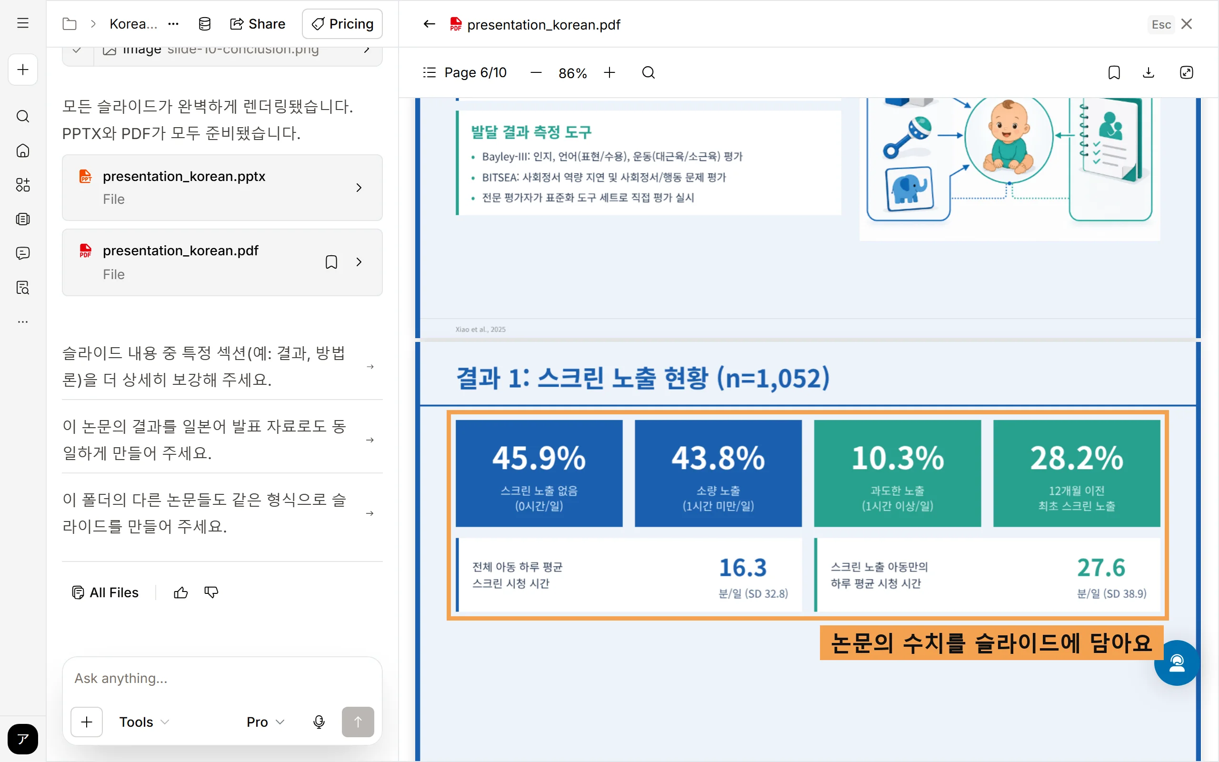Click the attach plus button in the prompt box
The image size is (1219, 762).
[x=87, y=722]
